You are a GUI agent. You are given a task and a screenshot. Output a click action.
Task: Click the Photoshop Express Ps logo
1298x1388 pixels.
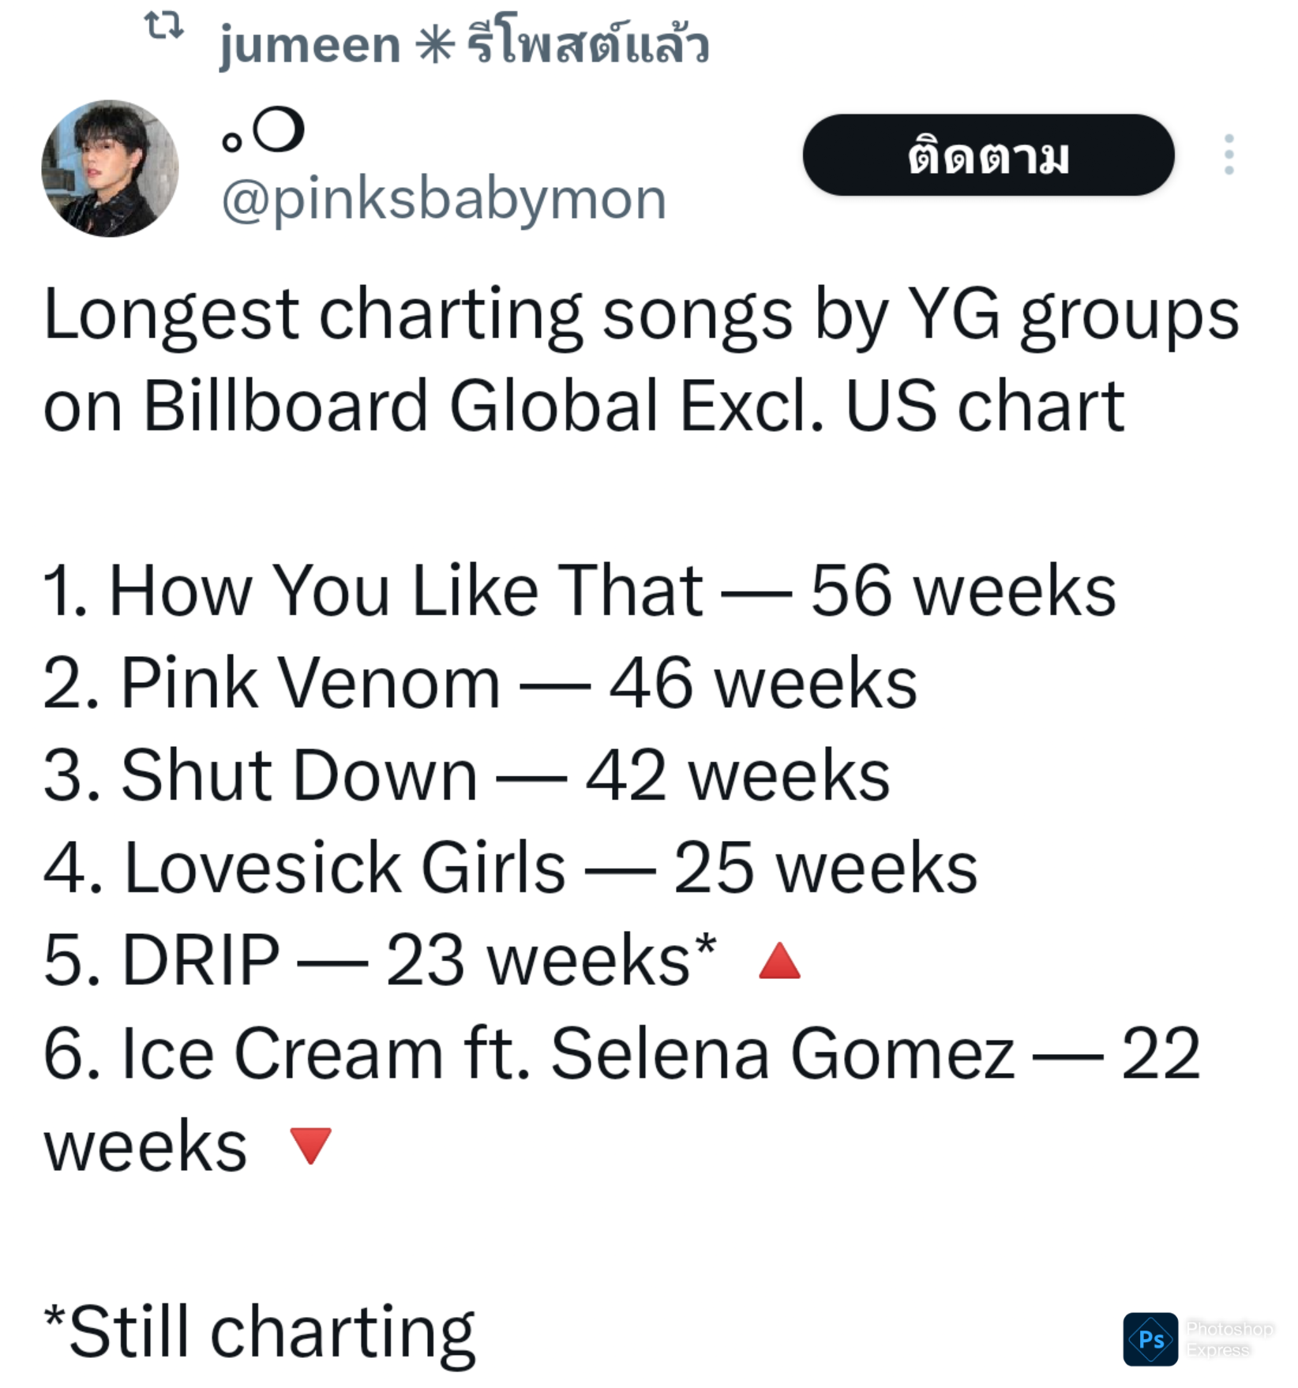pyautogui.click(x=1150, y=1339)
